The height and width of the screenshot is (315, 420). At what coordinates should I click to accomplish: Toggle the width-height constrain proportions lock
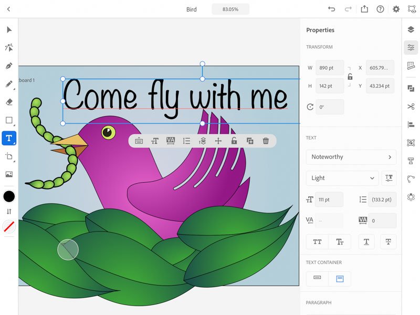(350, 77)
